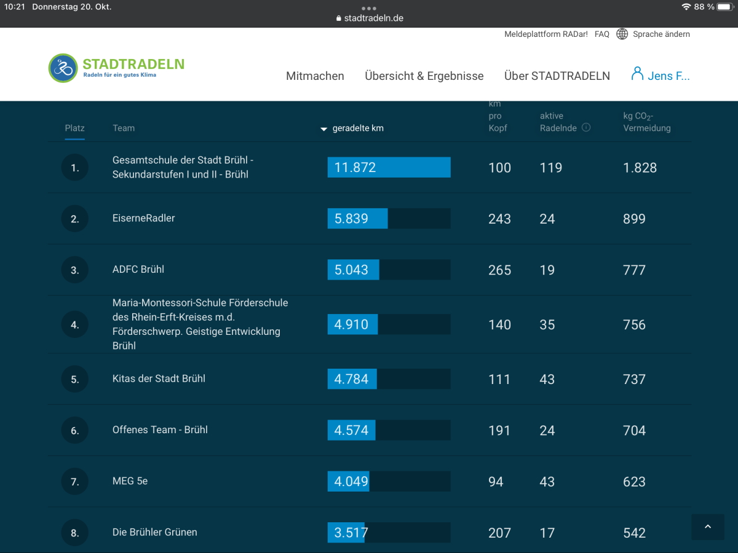The image size is (738, 553).
Task: Tap the Wi-Fi status icon
Action: point(686,7)
